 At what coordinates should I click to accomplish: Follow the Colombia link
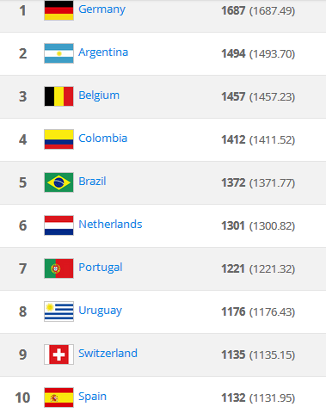[x=103, y=139]
